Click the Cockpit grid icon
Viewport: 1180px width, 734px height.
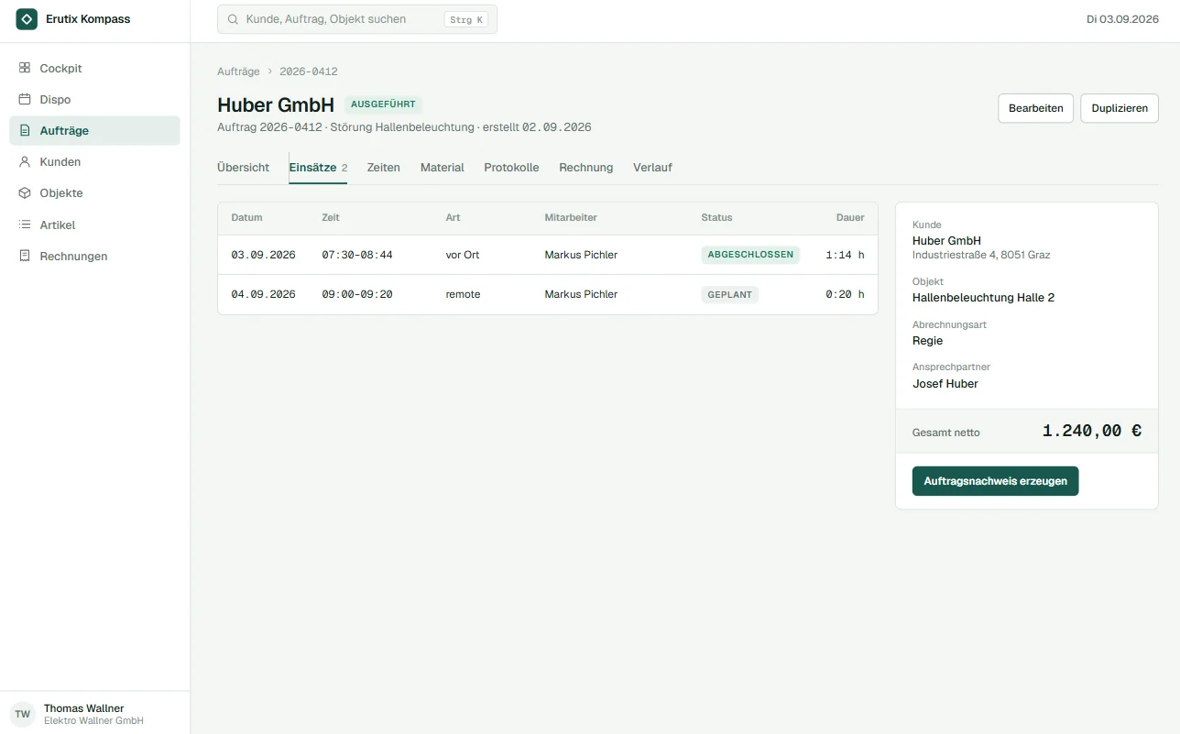[25, 68]
